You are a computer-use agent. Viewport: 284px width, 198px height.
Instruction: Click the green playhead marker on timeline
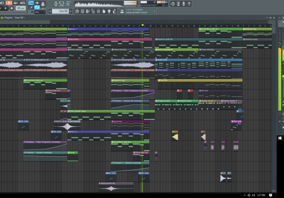coord(143,25)
